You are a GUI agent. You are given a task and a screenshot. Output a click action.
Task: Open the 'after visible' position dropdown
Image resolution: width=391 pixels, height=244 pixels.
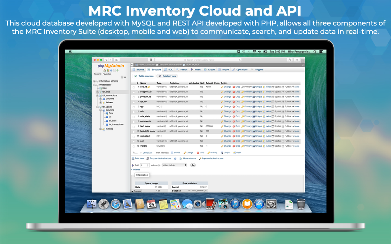(174, 165)
